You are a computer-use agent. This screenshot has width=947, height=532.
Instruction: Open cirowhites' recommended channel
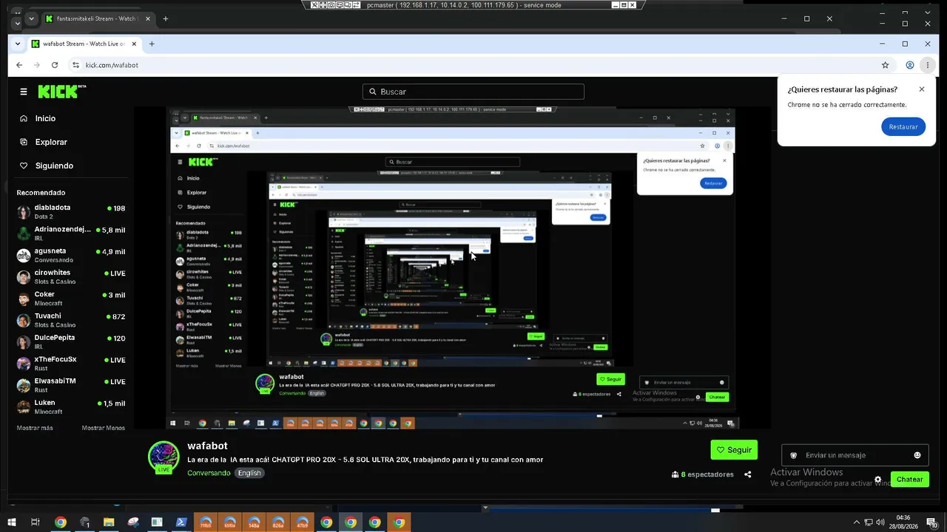point(71,276)
